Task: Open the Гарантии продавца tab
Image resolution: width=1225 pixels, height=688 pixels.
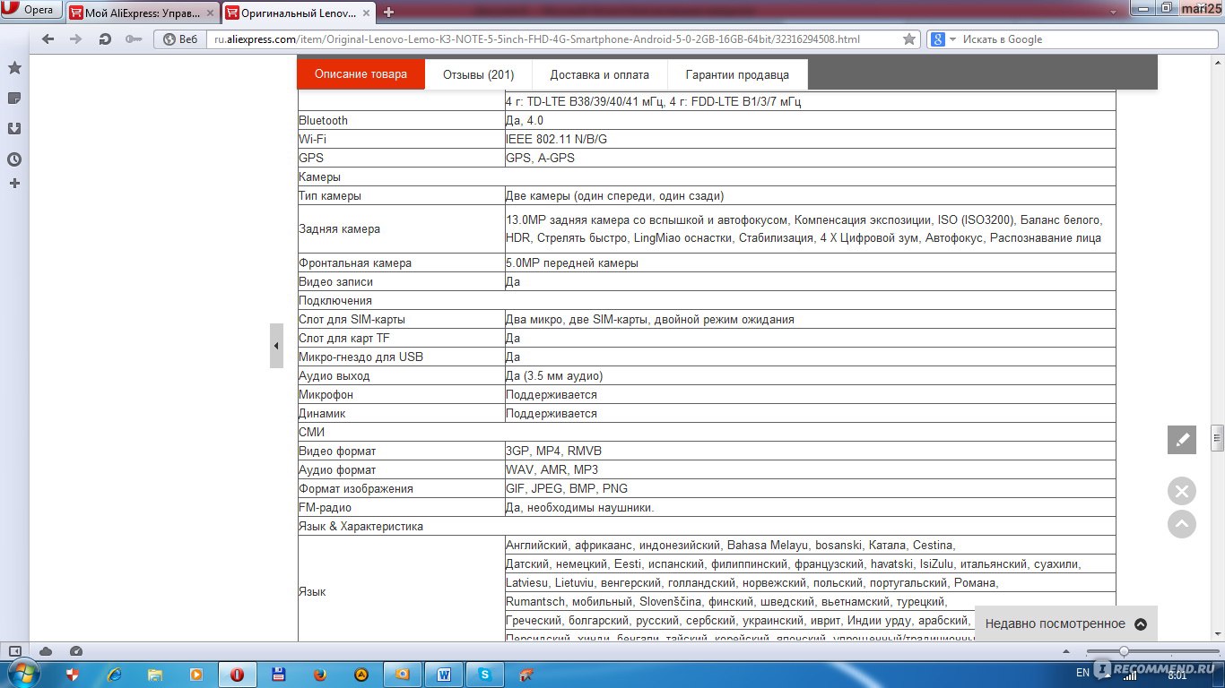Action: [x=737, y=74]
